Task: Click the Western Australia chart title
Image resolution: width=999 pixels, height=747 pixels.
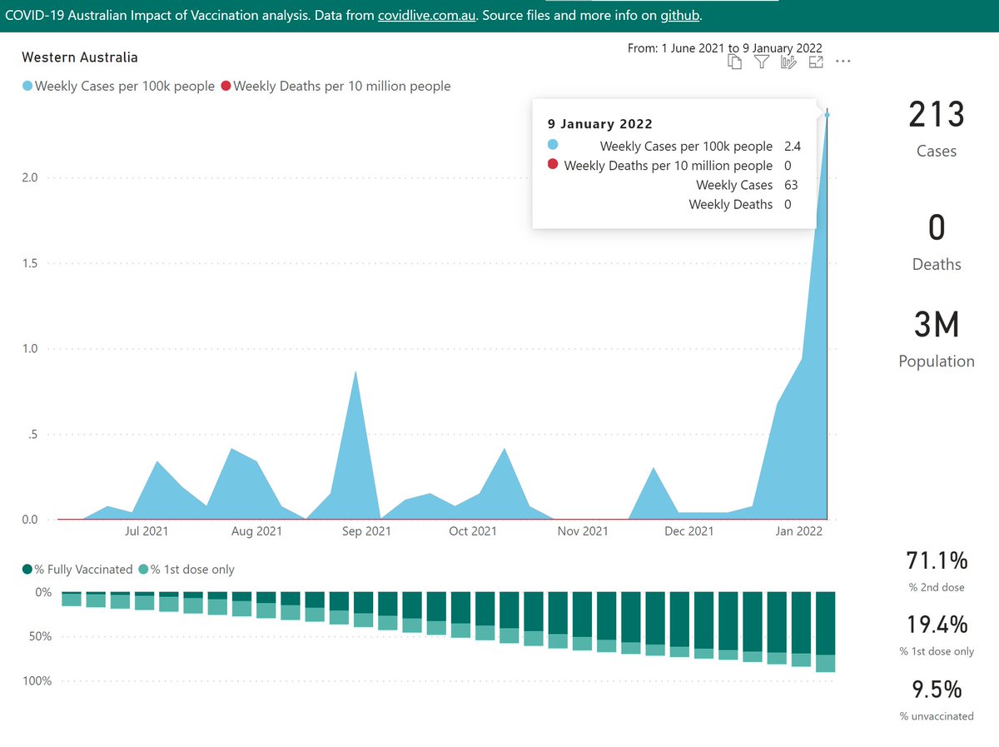Action: click(80, 57)
